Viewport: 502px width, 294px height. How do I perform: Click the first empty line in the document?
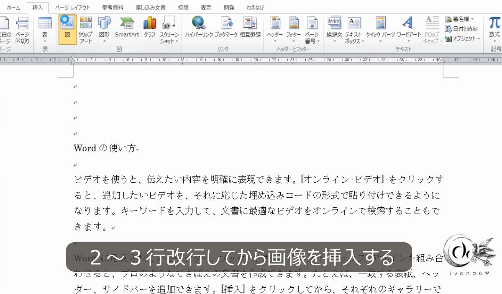(75, 87)
